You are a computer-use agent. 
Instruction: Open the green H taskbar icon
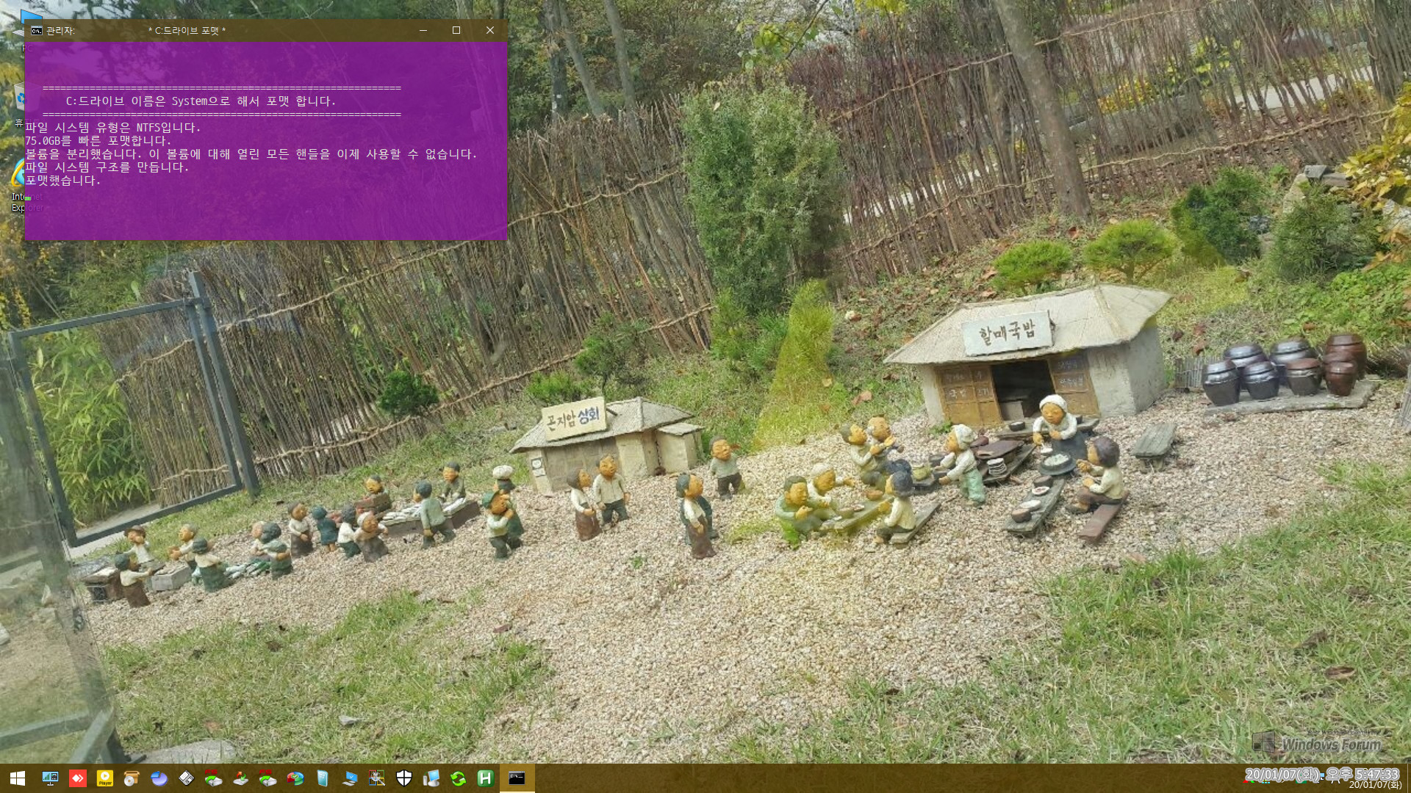(x=485, y=778)
